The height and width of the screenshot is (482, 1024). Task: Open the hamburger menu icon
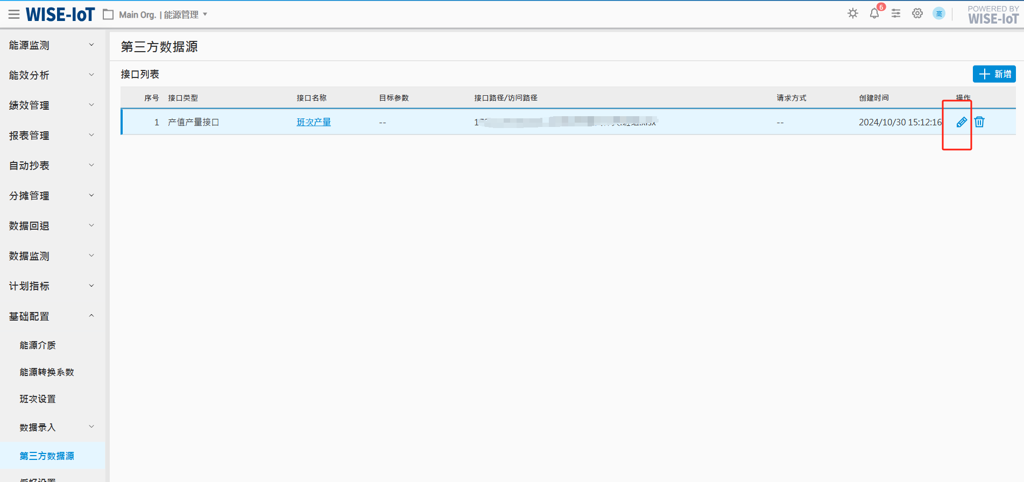[14, 15]
